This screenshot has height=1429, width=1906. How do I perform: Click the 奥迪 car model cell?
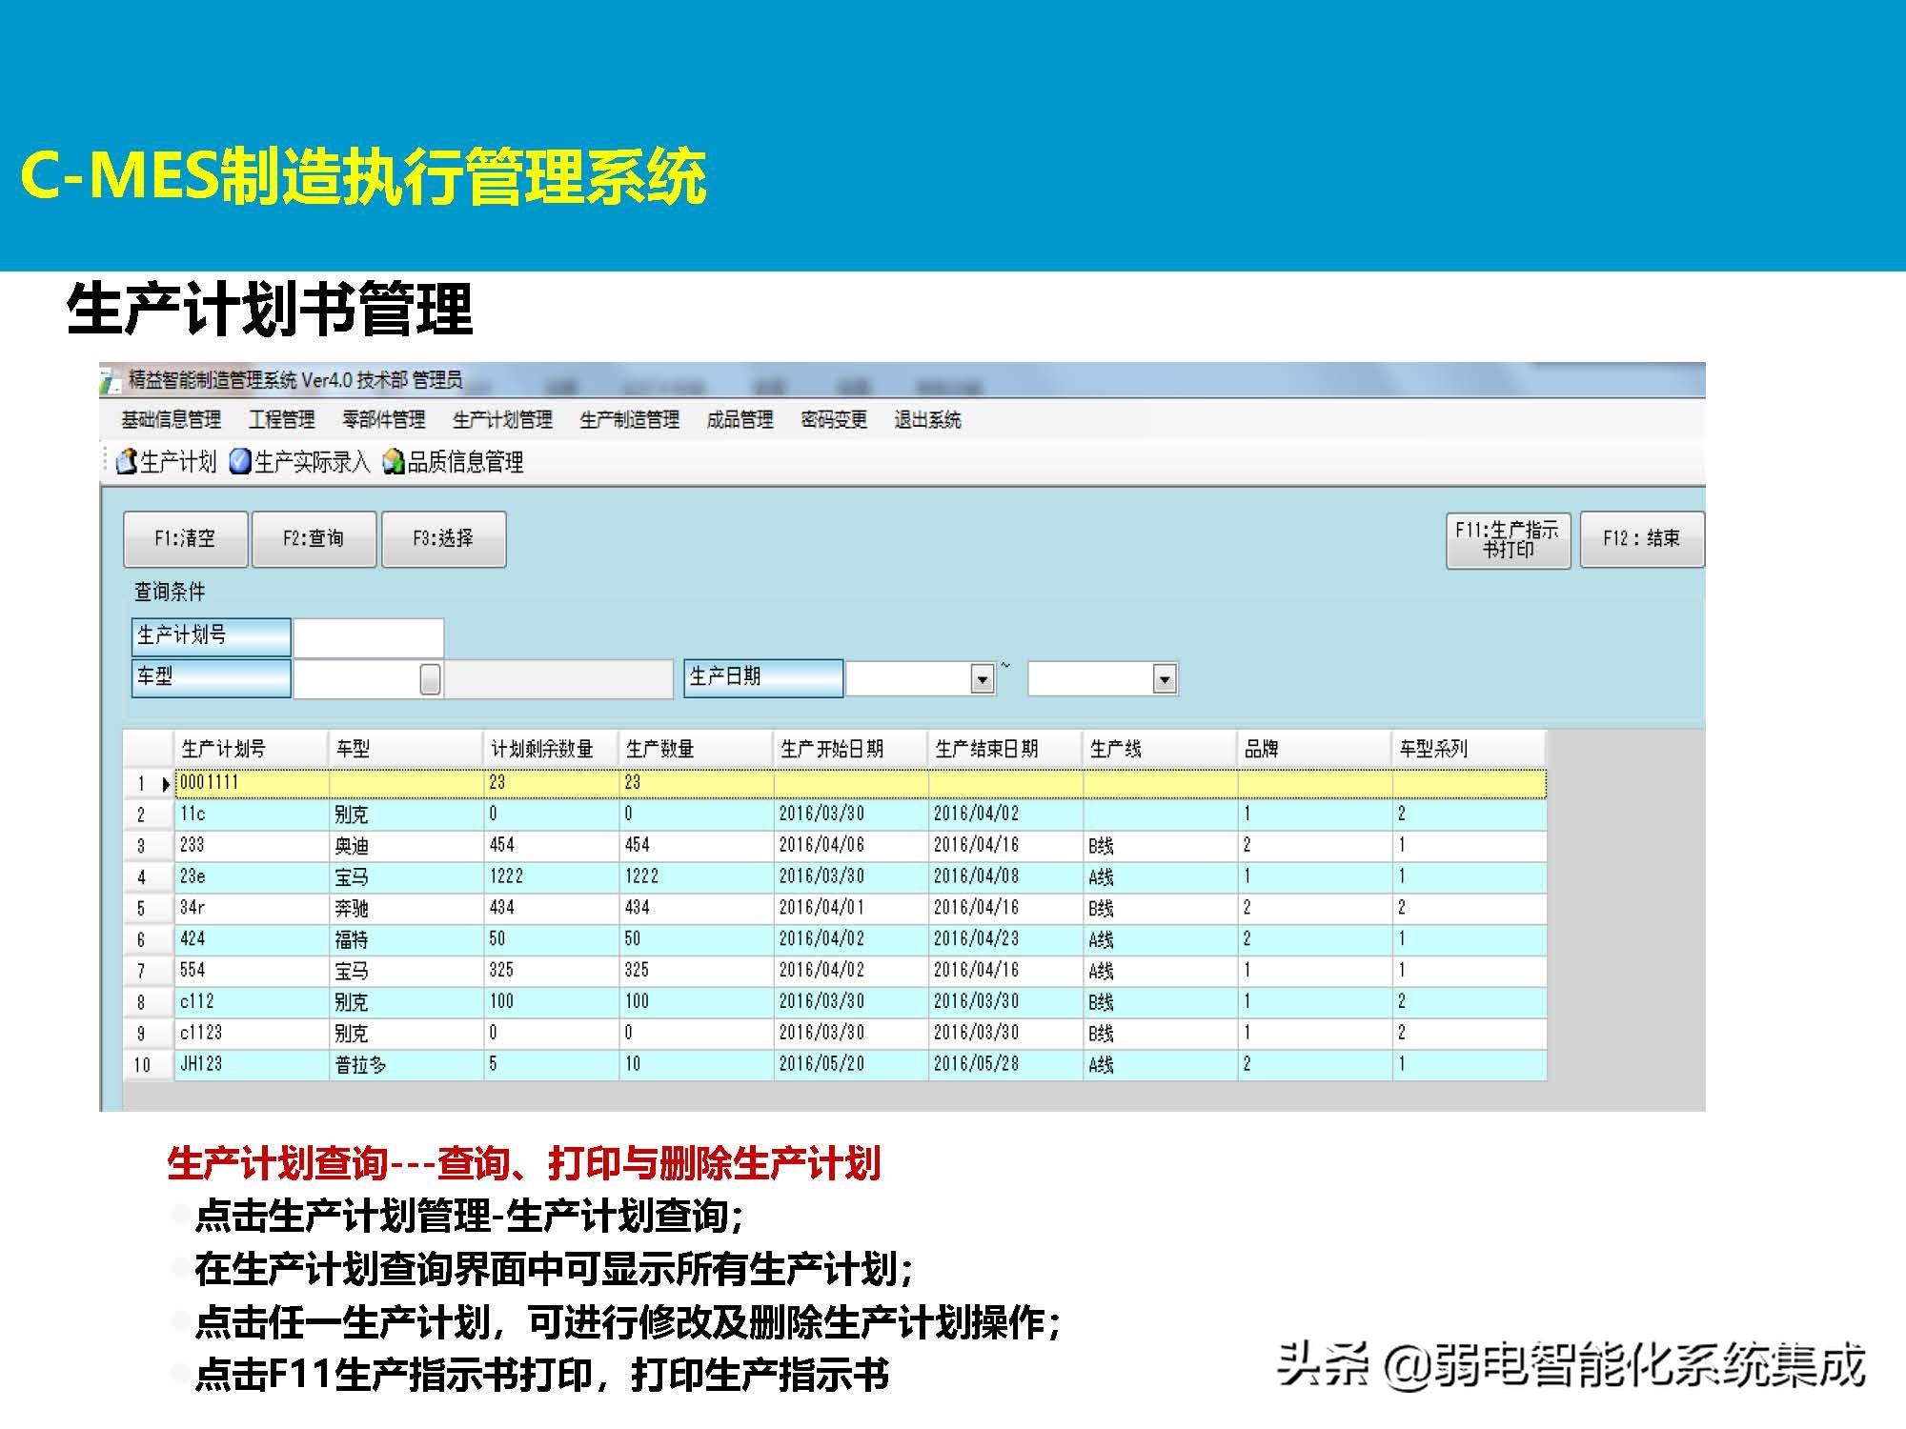(406, 846)
